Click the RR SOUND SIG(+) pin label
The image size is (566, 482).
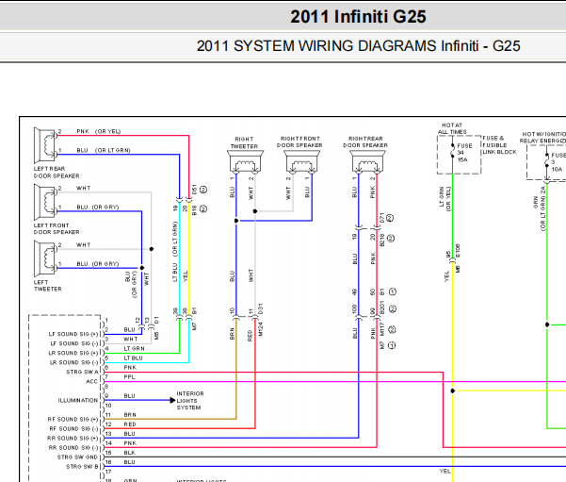point(74,438)
